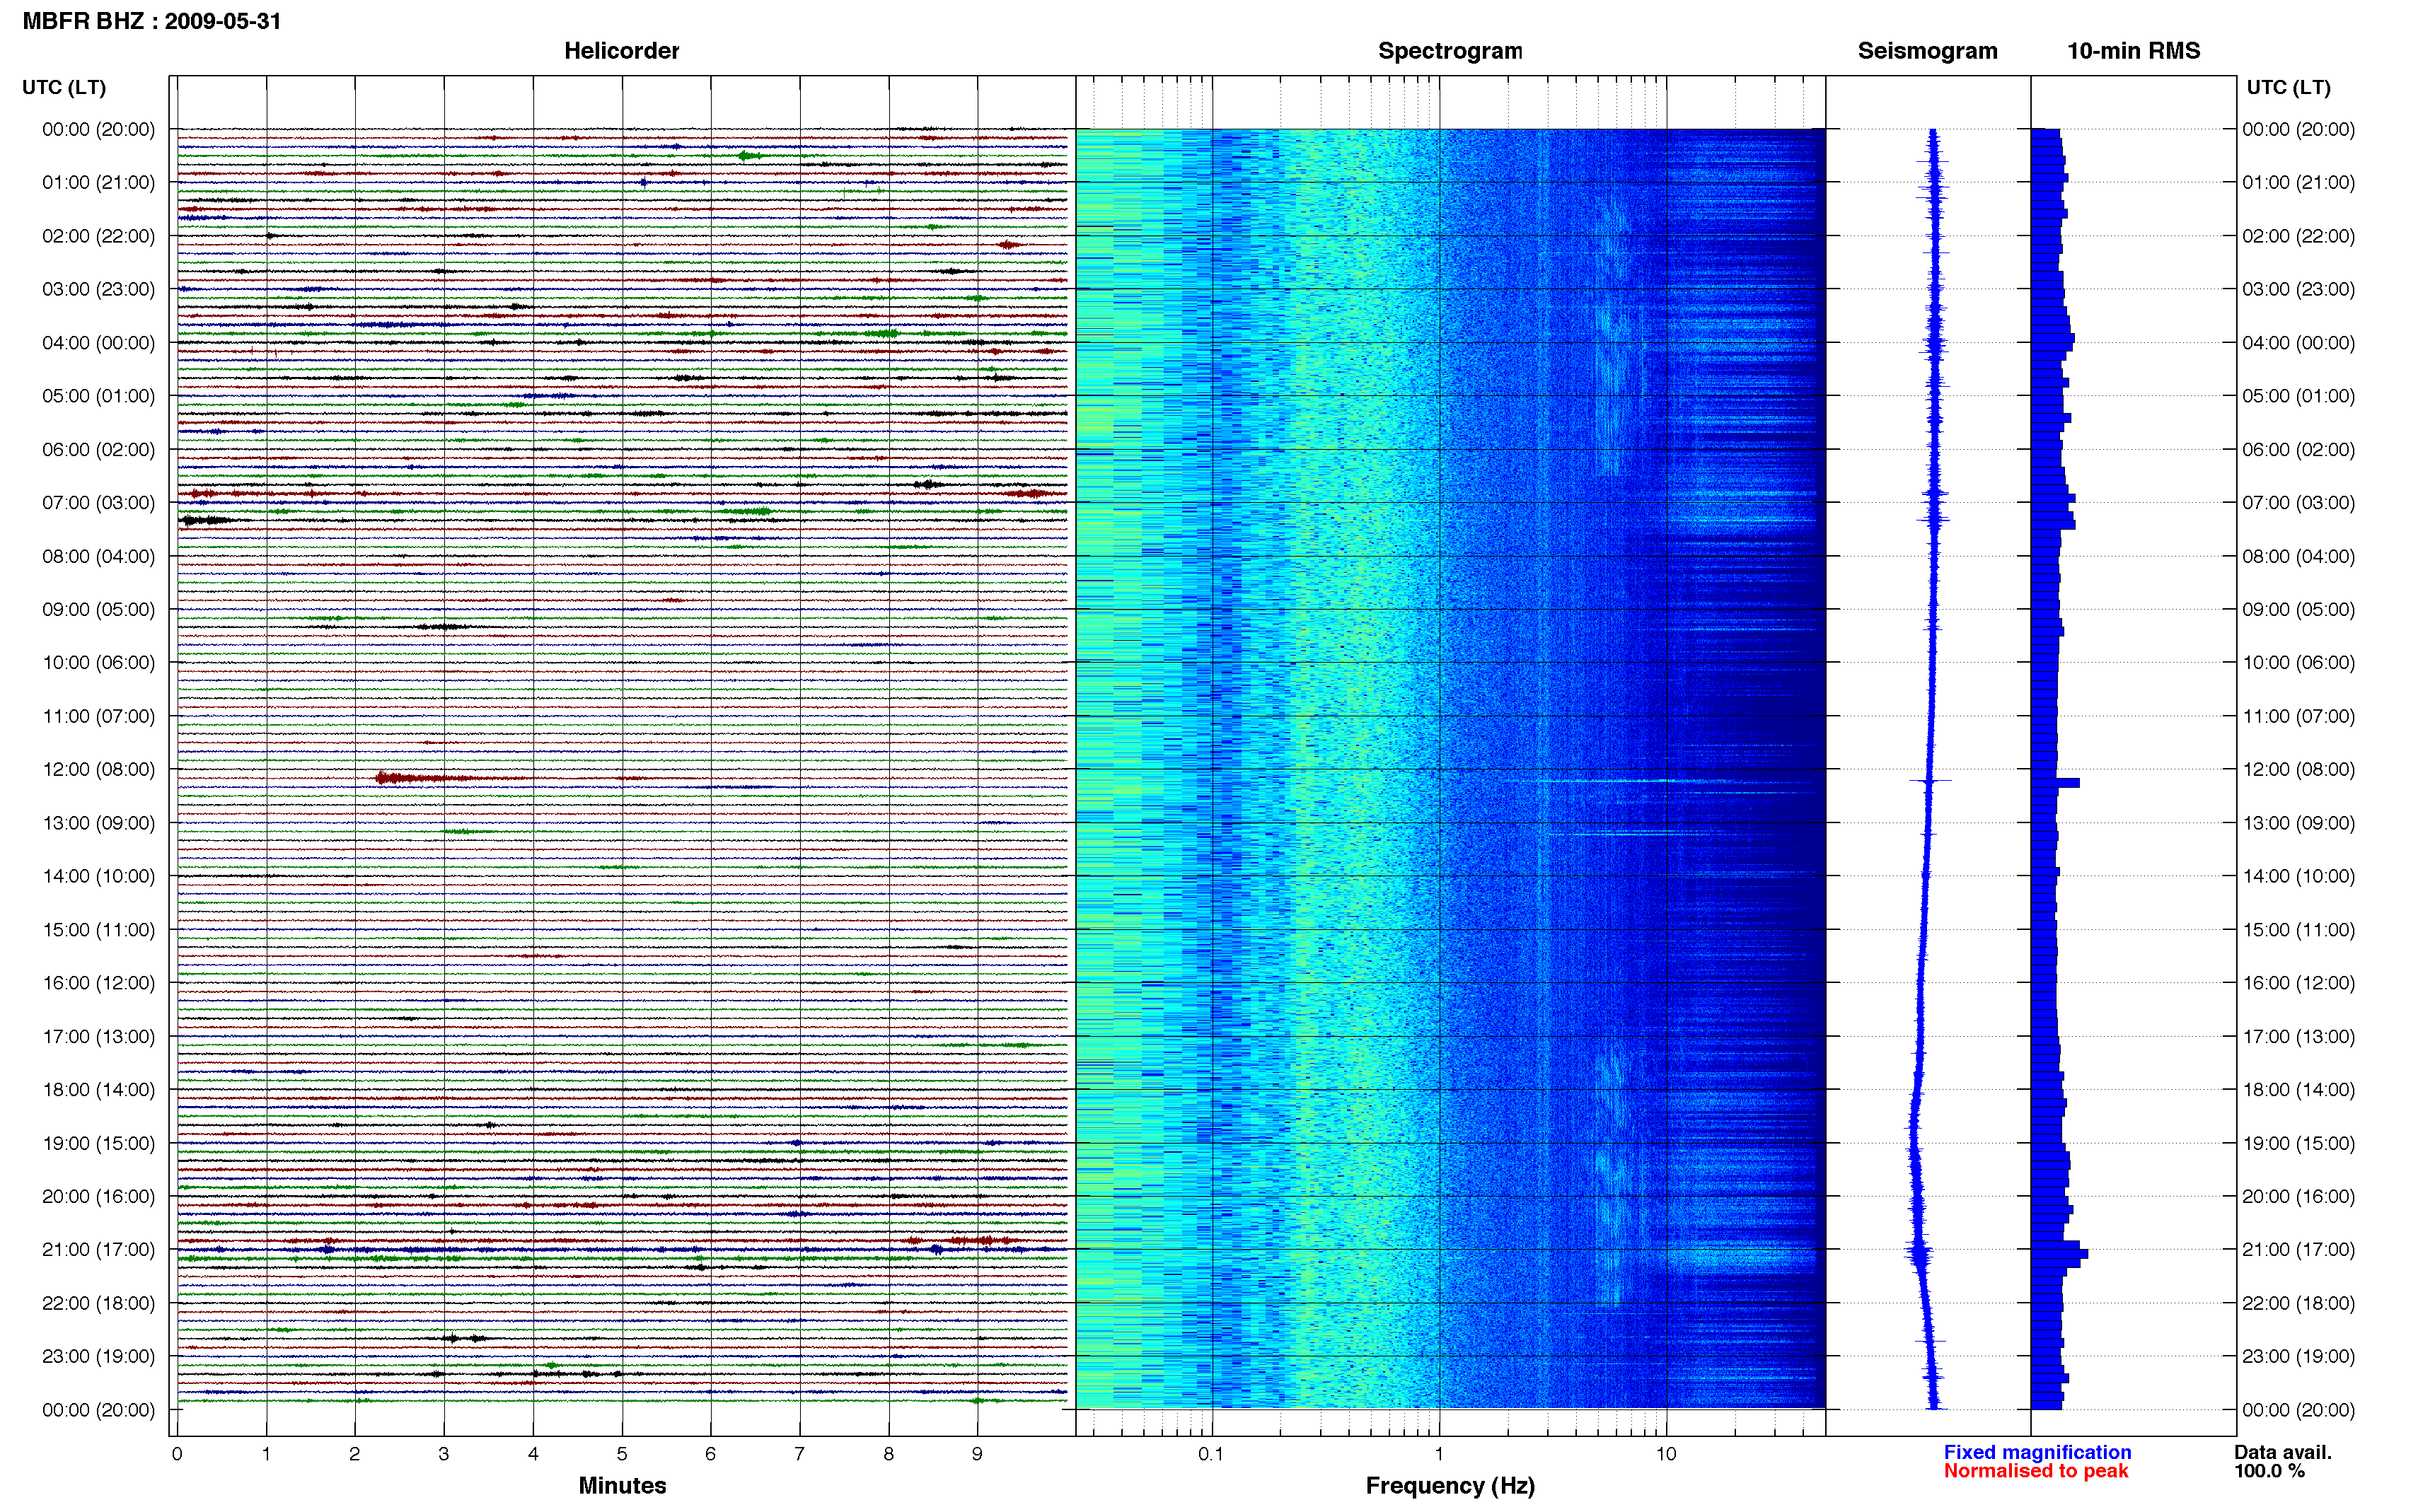Click the right 12:00 (08:00) time label
2418x1512 pixels.
2298,770
